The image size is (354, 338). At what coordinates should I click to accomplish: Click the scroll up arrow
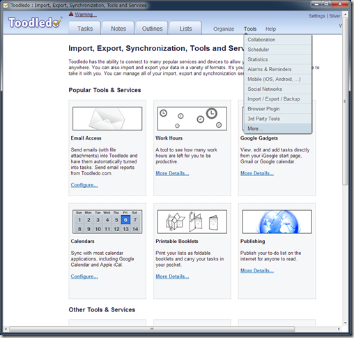point(345,15)
